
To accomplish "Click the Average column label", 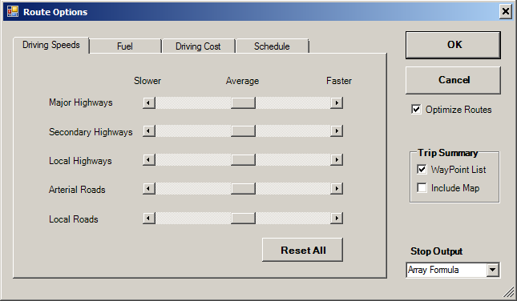I will click(x=242, y=81).
